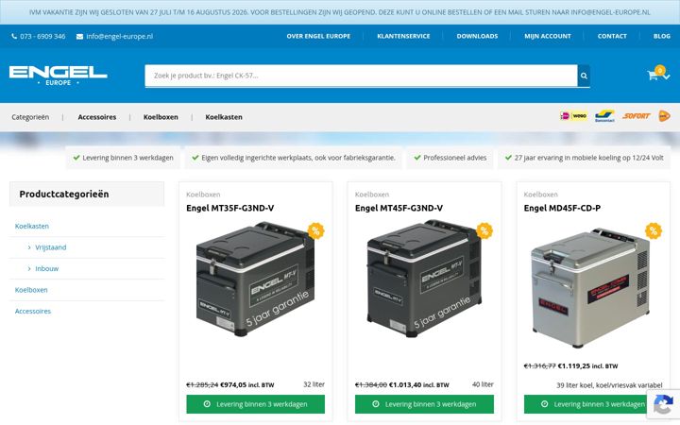680x425 pixels.
Task: Expand the Vrijstaand chevron in the sidebar
Action: coord(29,247)
